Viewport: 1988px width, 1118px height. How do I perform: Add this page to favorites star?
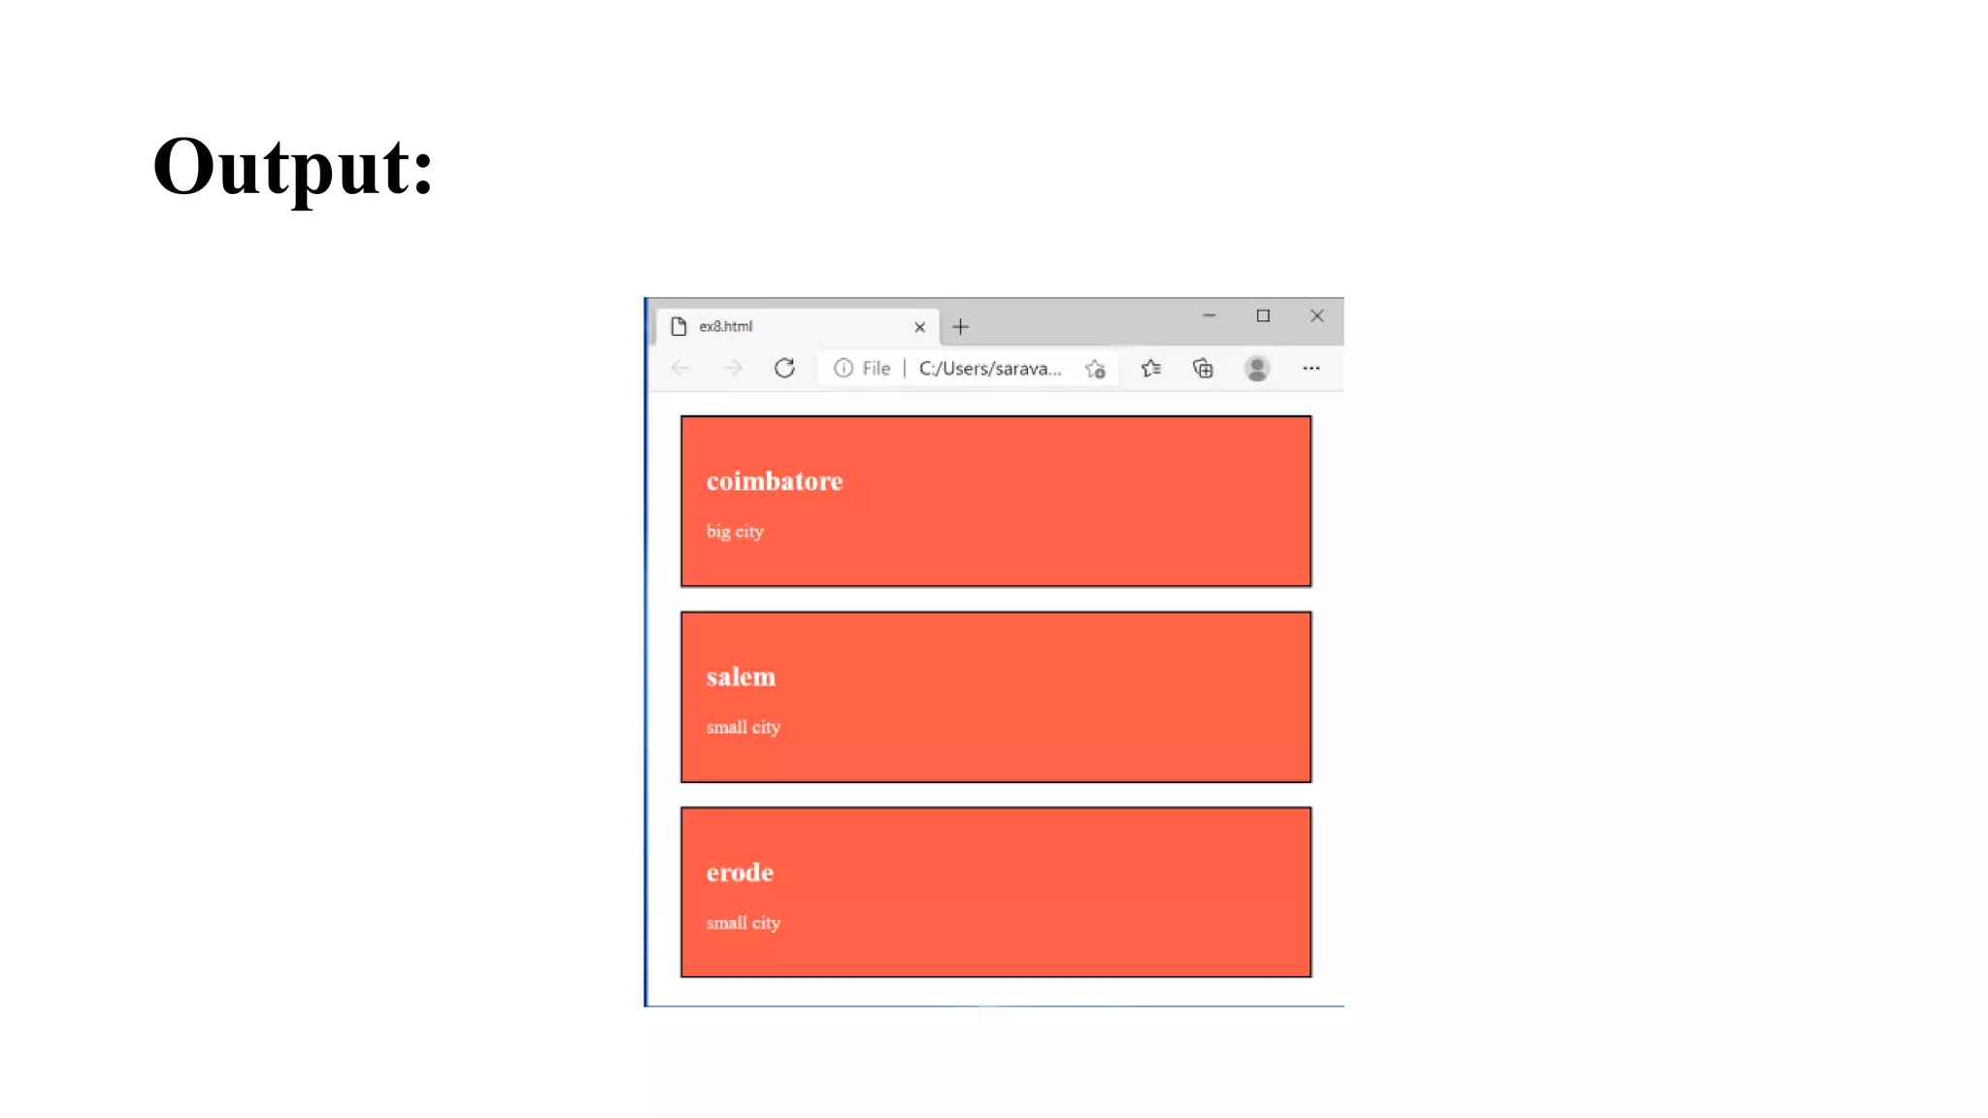[1095, 369]
